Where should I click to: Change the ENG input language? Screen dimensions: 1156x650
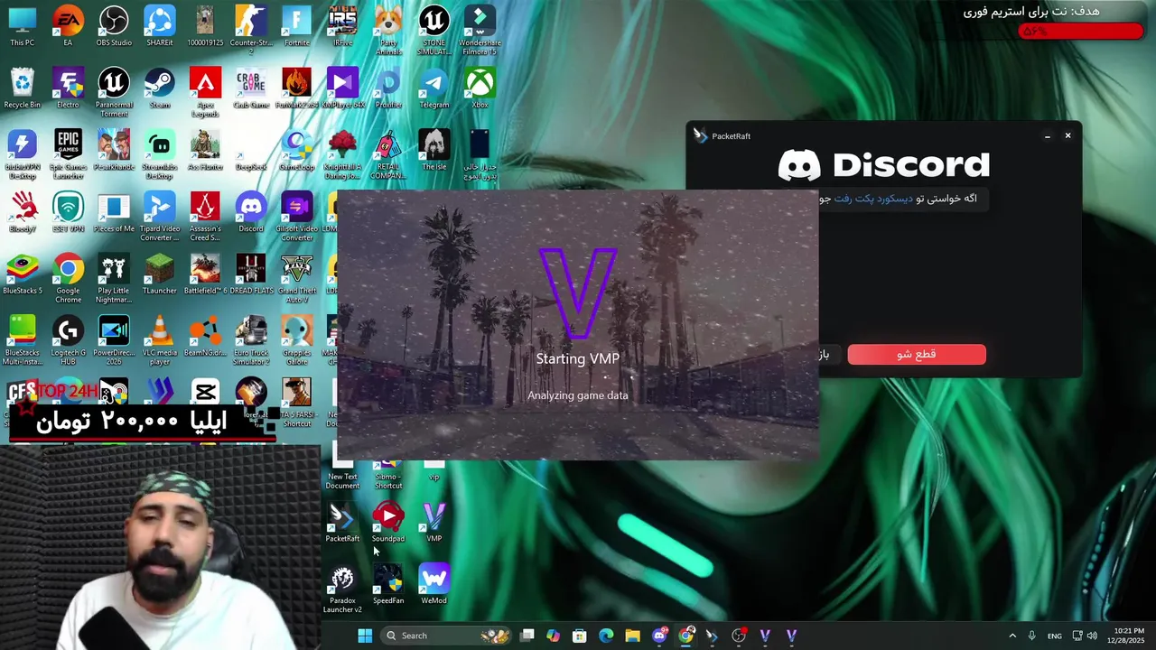(1055, 636)
